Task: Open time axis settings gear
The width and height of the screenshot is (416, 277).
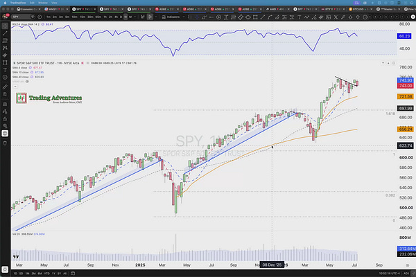Action: tap(407, 265)
